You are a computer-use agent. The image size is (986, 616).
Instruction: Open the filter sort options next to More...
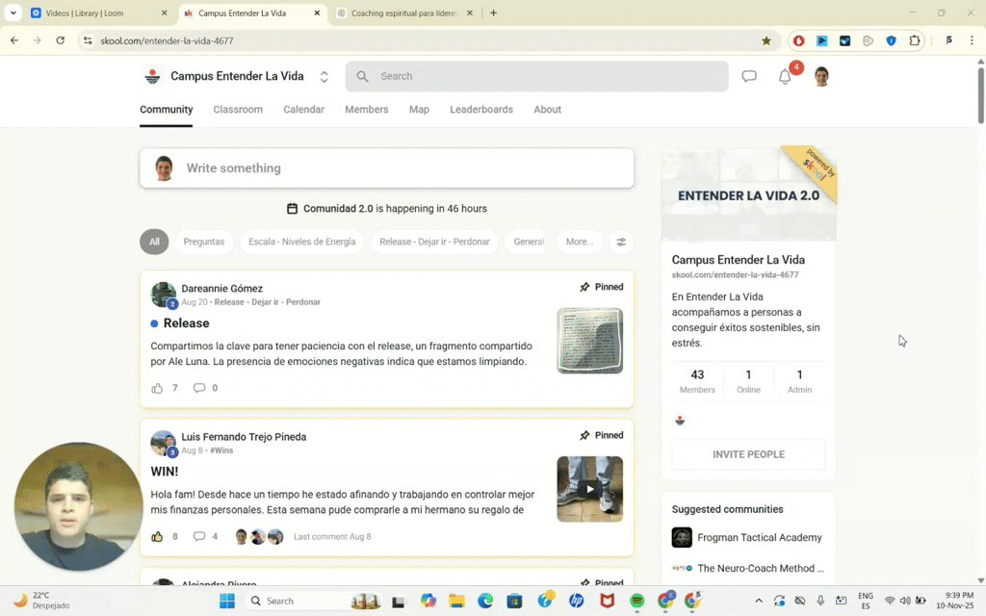(621, 242)
